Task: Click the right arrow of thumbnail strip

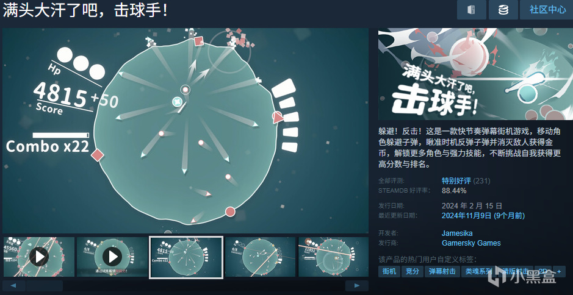Action: 356,285
